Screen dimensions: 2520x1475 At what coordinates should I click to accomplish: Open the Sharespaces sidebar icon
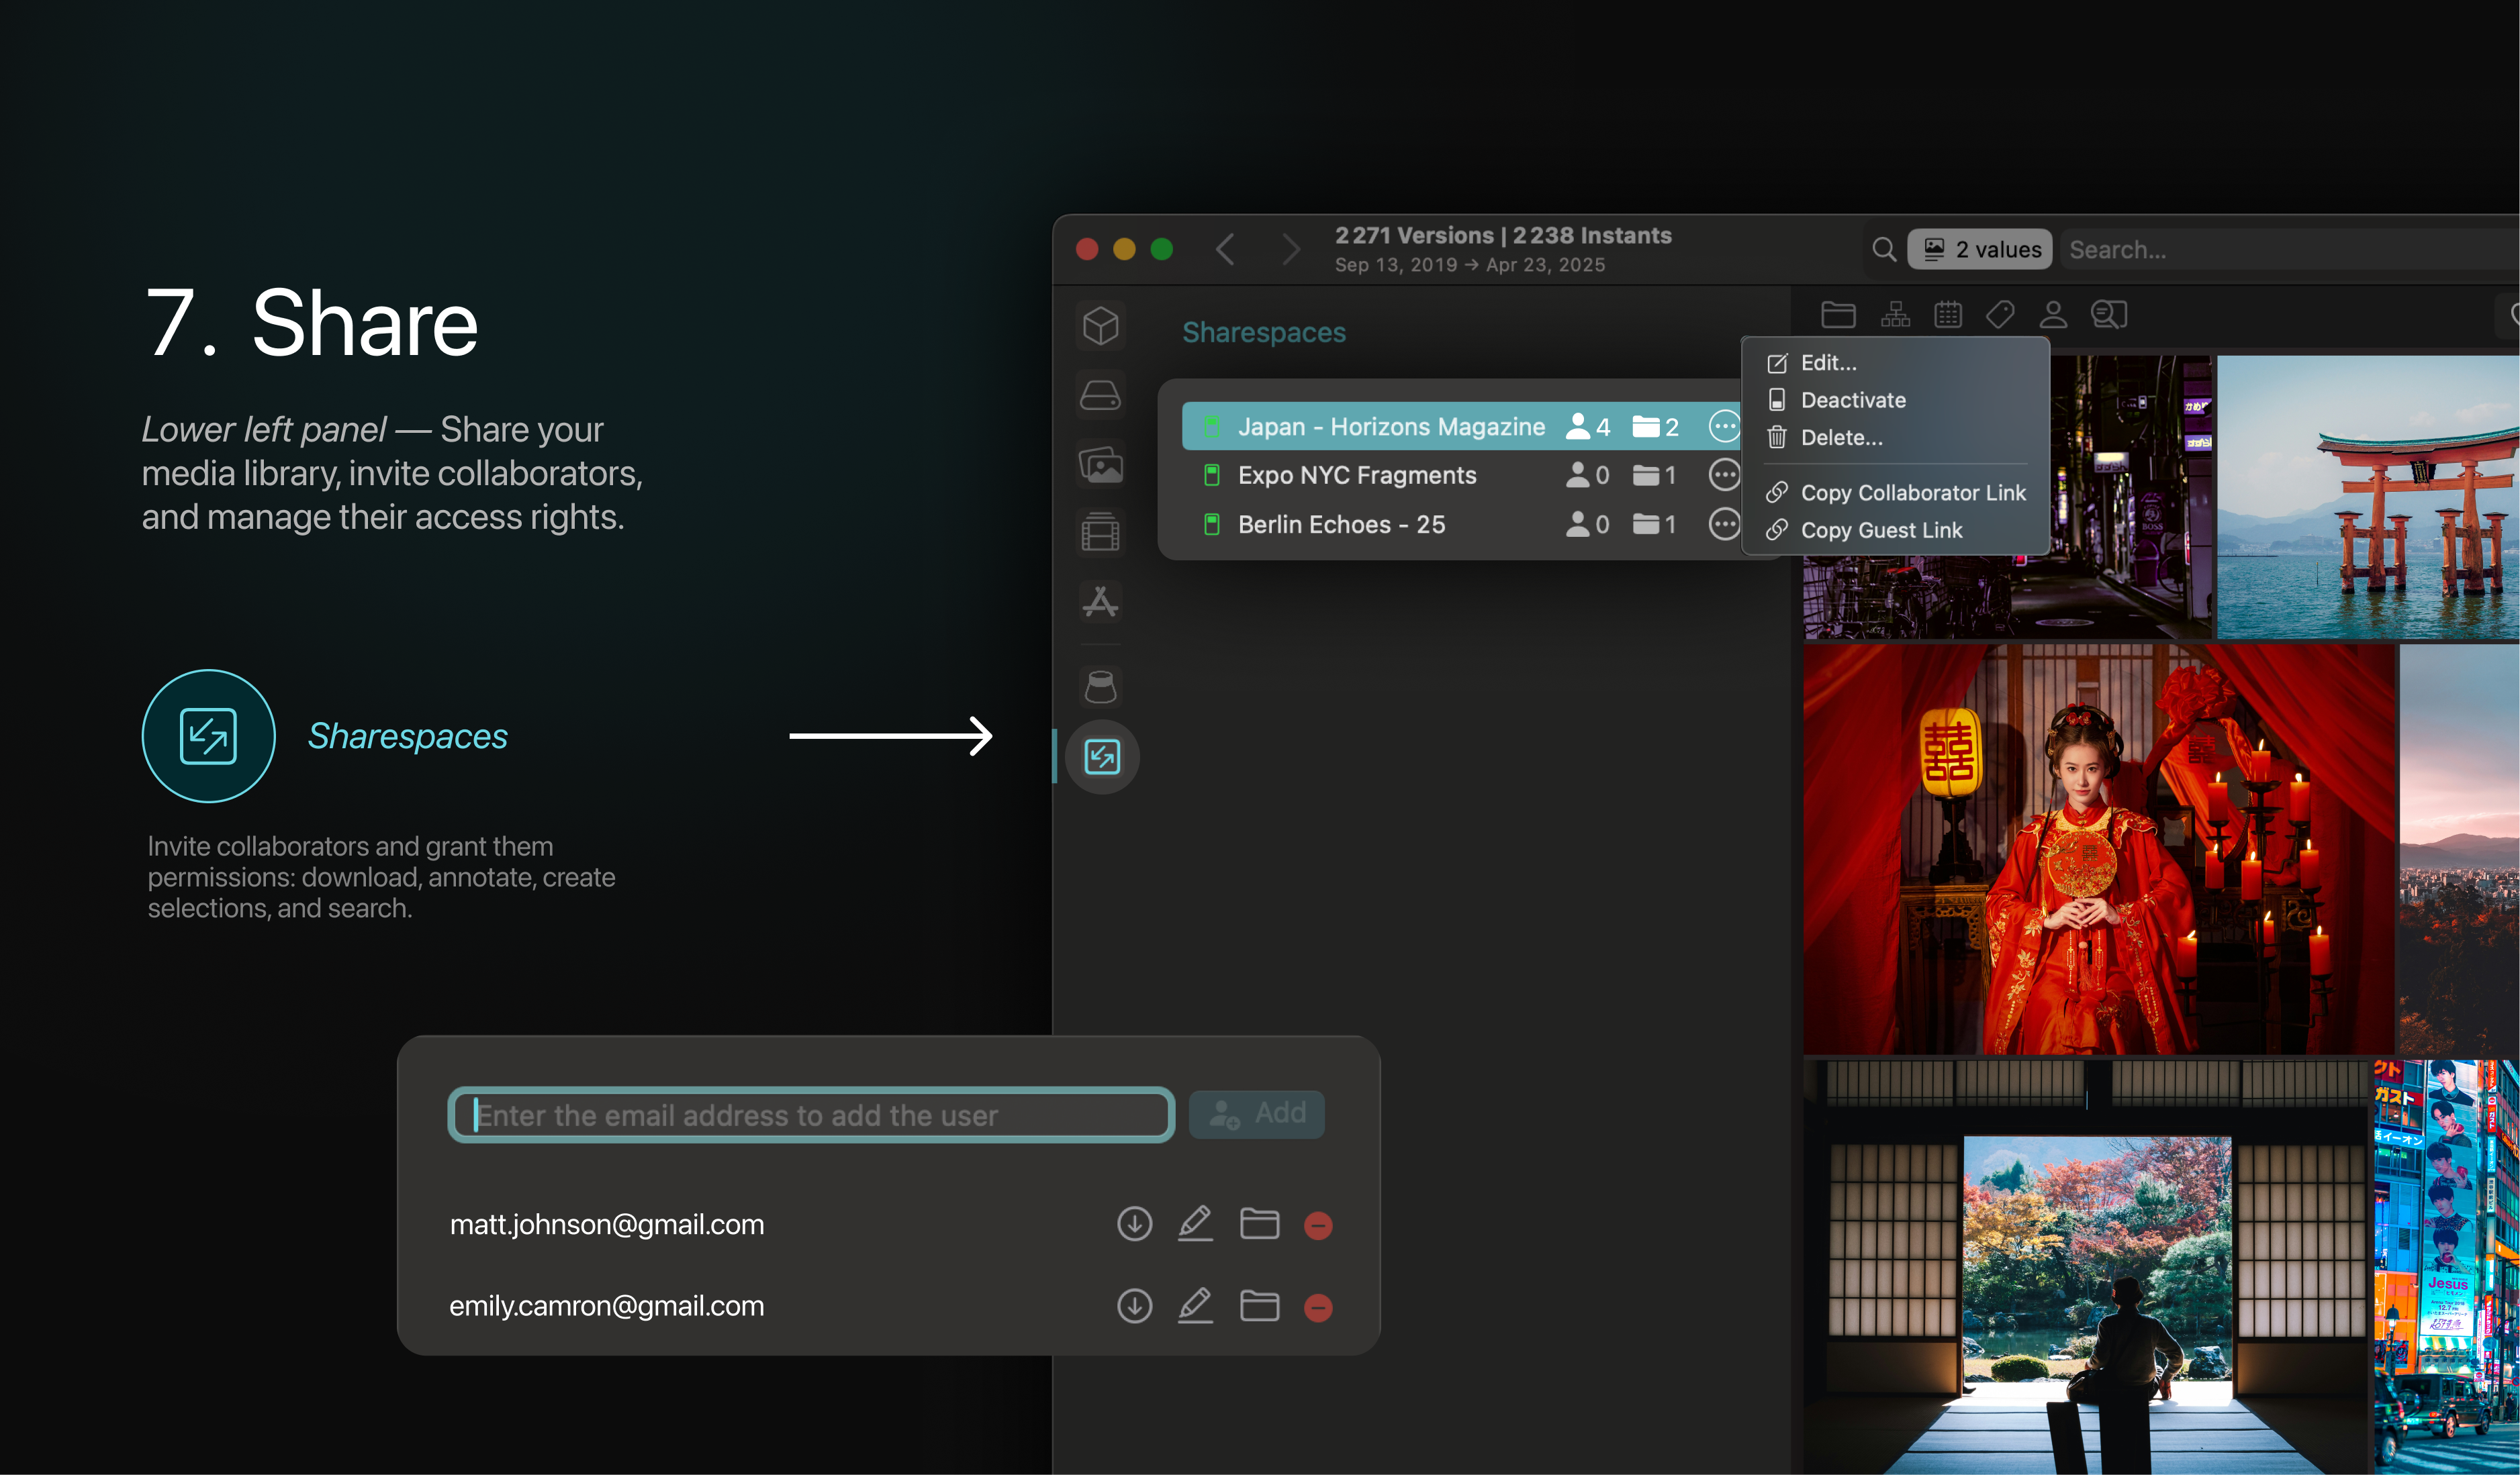click(1101, 756)
